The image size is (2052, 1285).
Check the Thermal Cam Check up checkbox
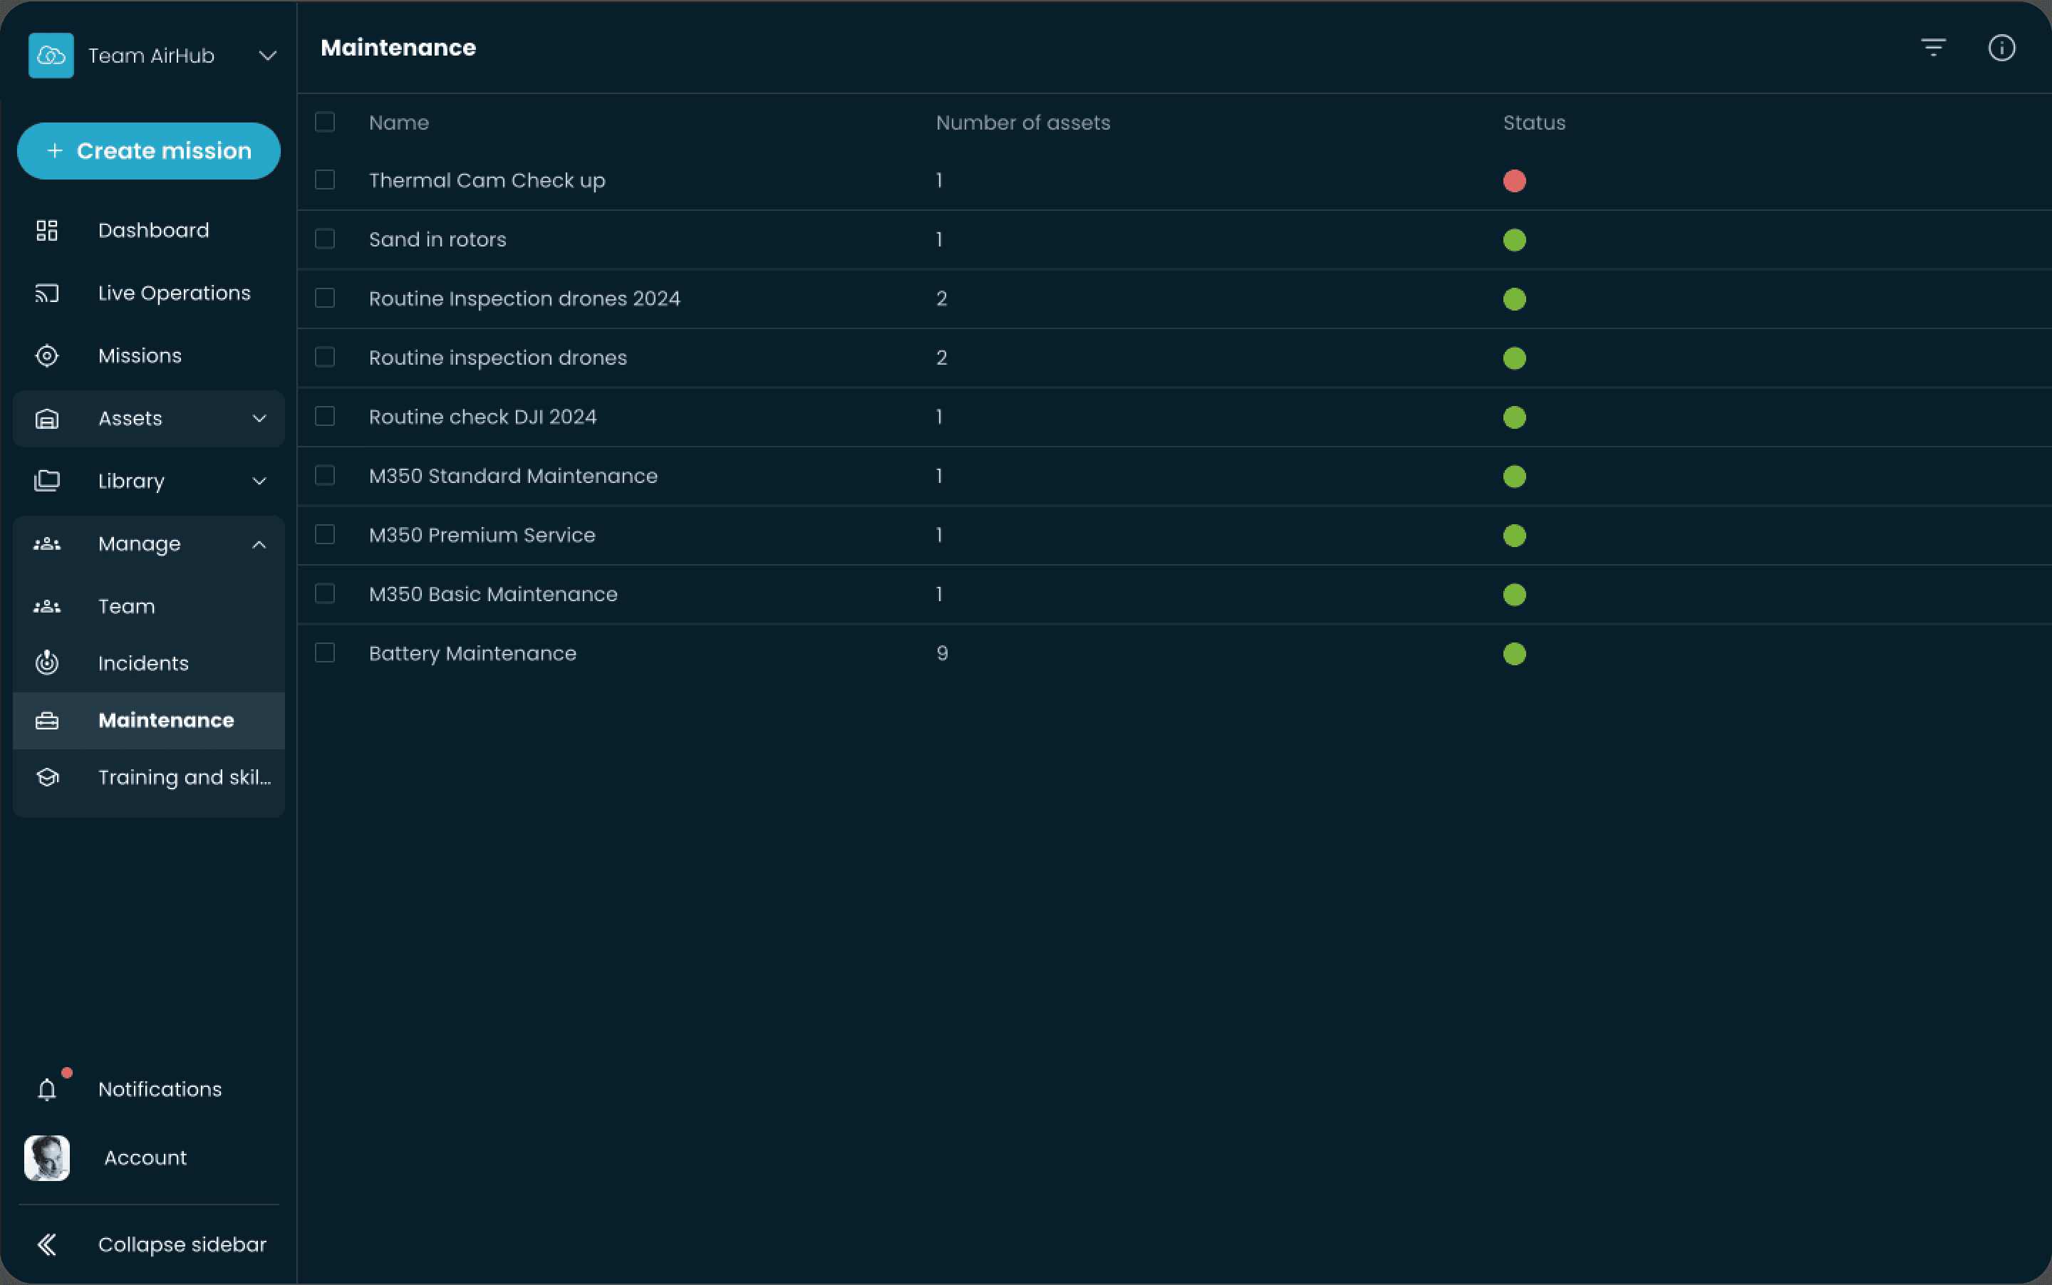(x=325, y=180)
